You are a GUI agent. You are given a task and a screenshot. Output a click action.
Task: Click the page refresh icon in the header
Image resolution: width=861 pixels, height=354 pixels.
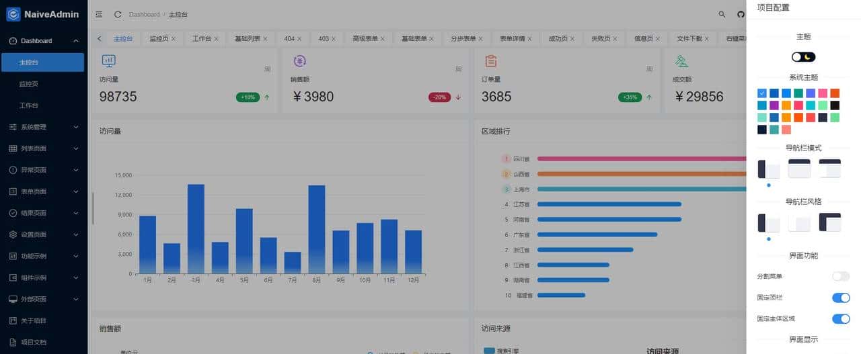[118, 14]
